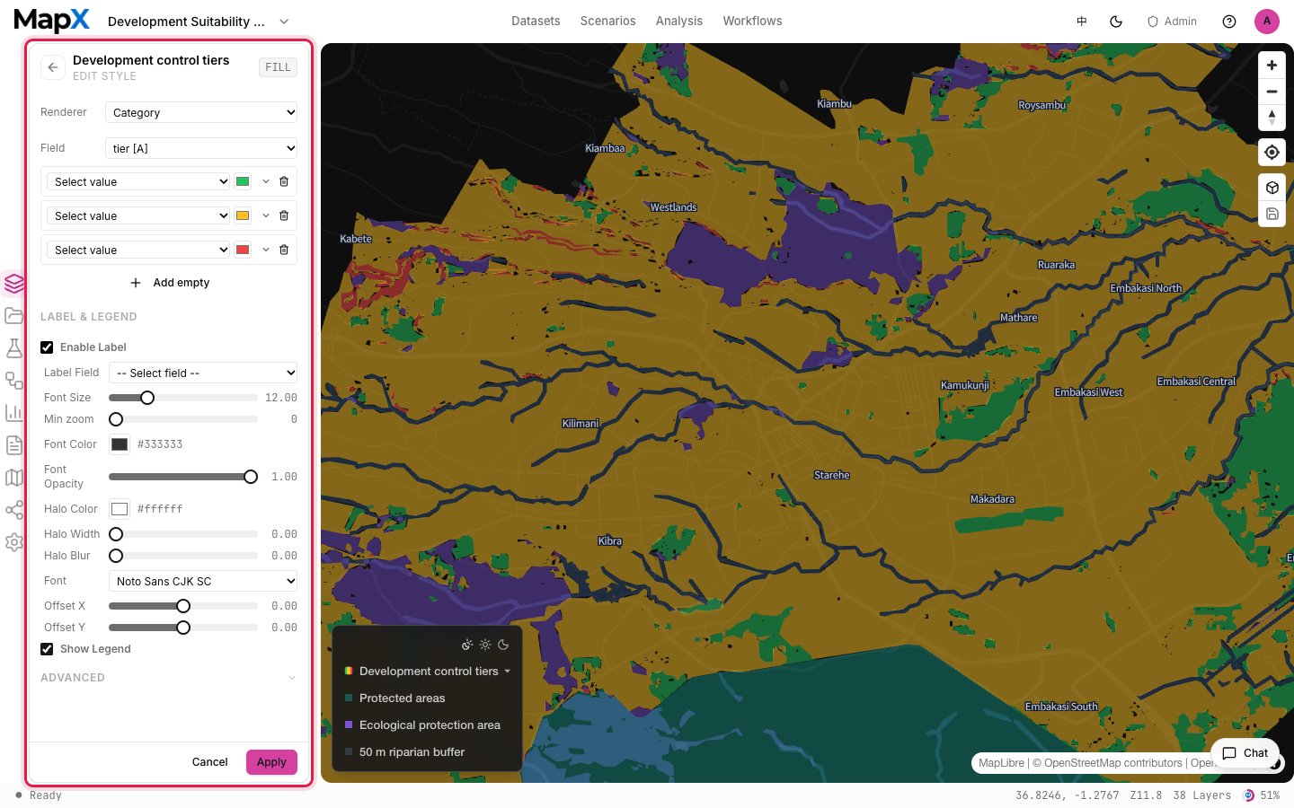
Task: Click Cancel button
Action: coord(209,762)
